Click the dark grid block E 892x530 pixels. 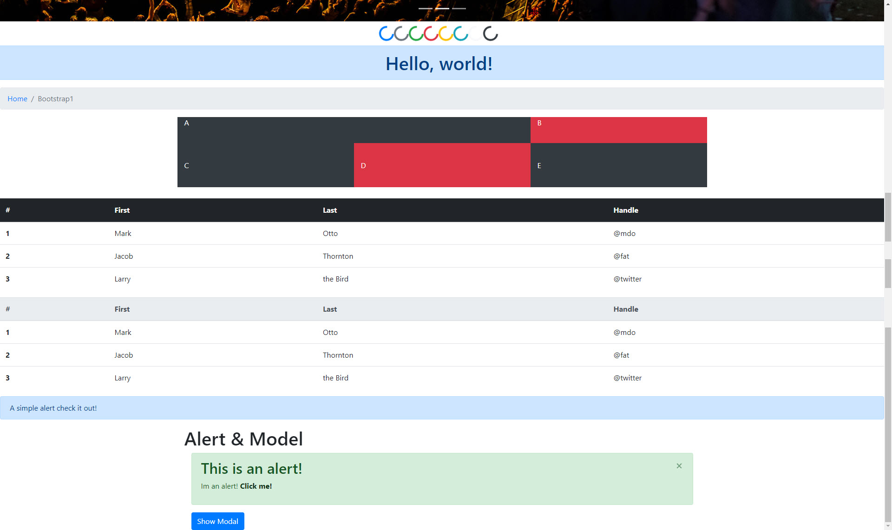[x=618, y=165]
